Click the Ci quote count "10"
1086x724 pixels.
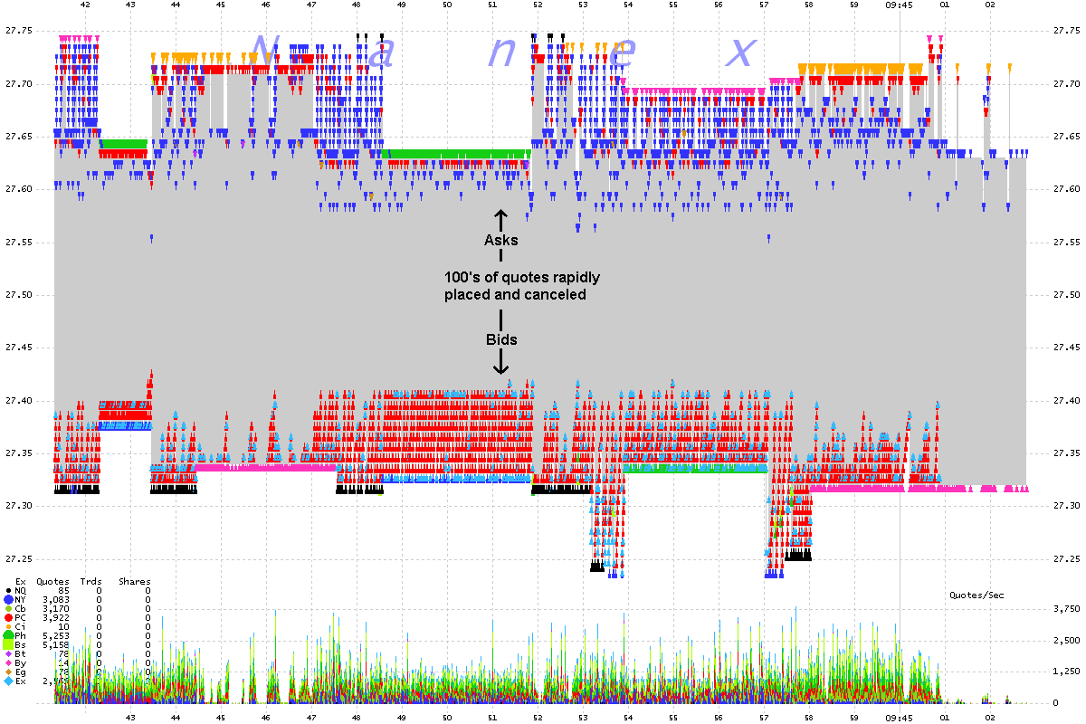pos(63,626)
